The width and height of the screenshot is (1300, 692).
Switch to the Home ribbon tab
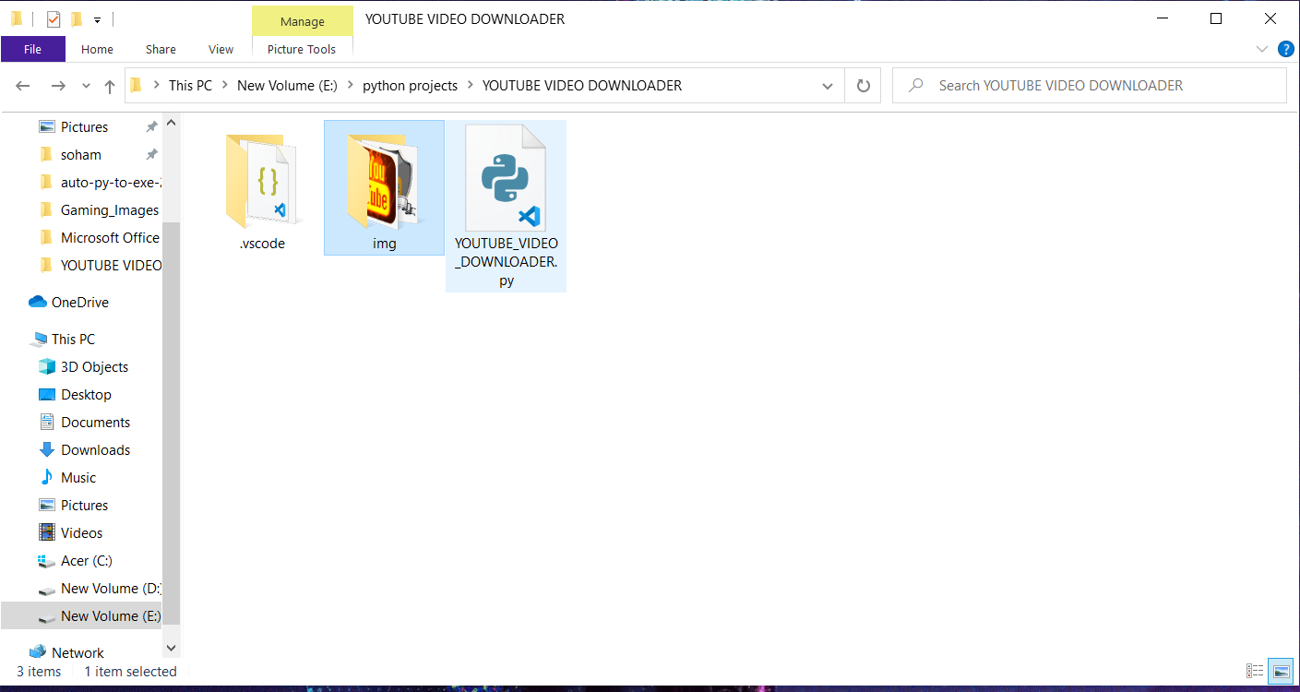pos(97,49)
